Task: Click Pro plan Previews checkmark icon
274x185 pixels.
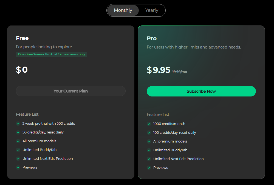Action: [149, 168]
